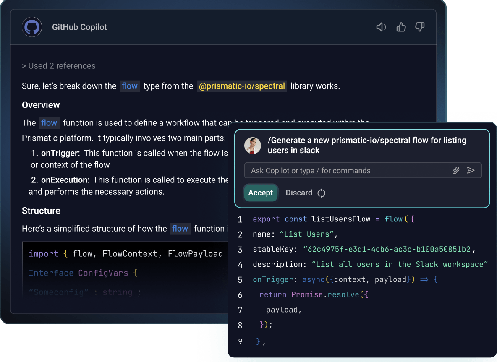This screenshot has width=497, height=362.
Task: Click the Interface ConfigVars code line
Action: coord(83,273)
